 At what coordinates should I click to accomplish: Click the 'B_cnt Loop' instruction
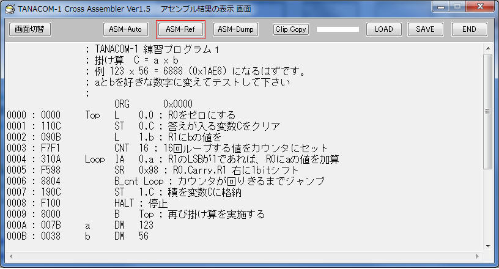point(139,181)
